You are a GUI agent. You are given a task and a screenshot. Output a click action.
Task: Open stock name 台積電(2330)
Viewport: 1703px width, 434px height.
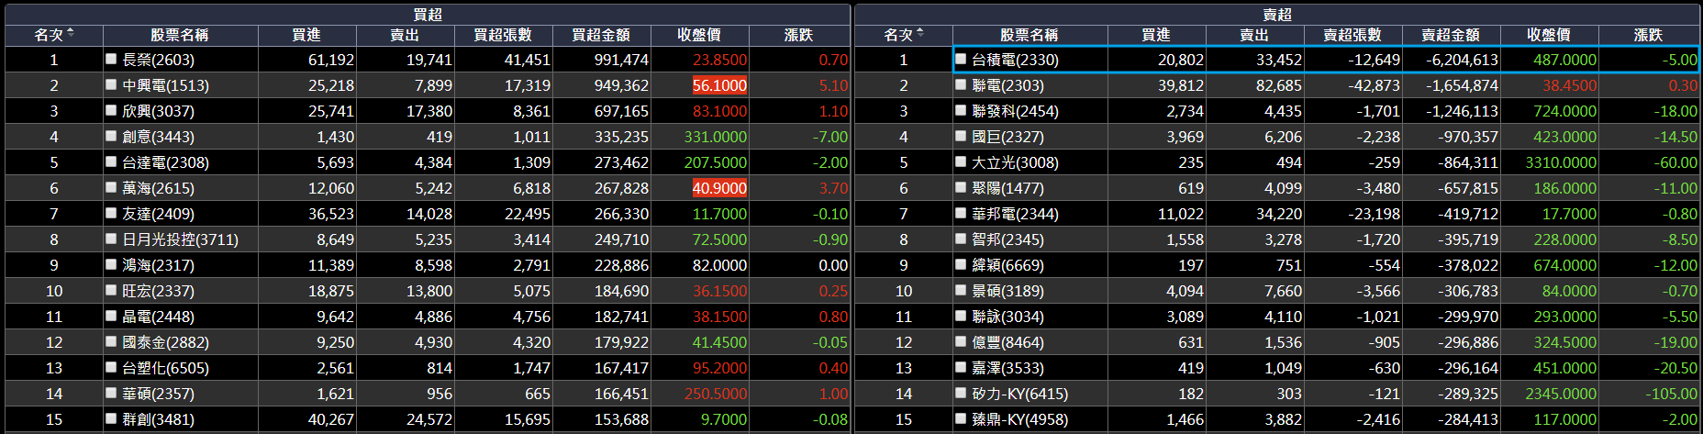coord(1015,60)
